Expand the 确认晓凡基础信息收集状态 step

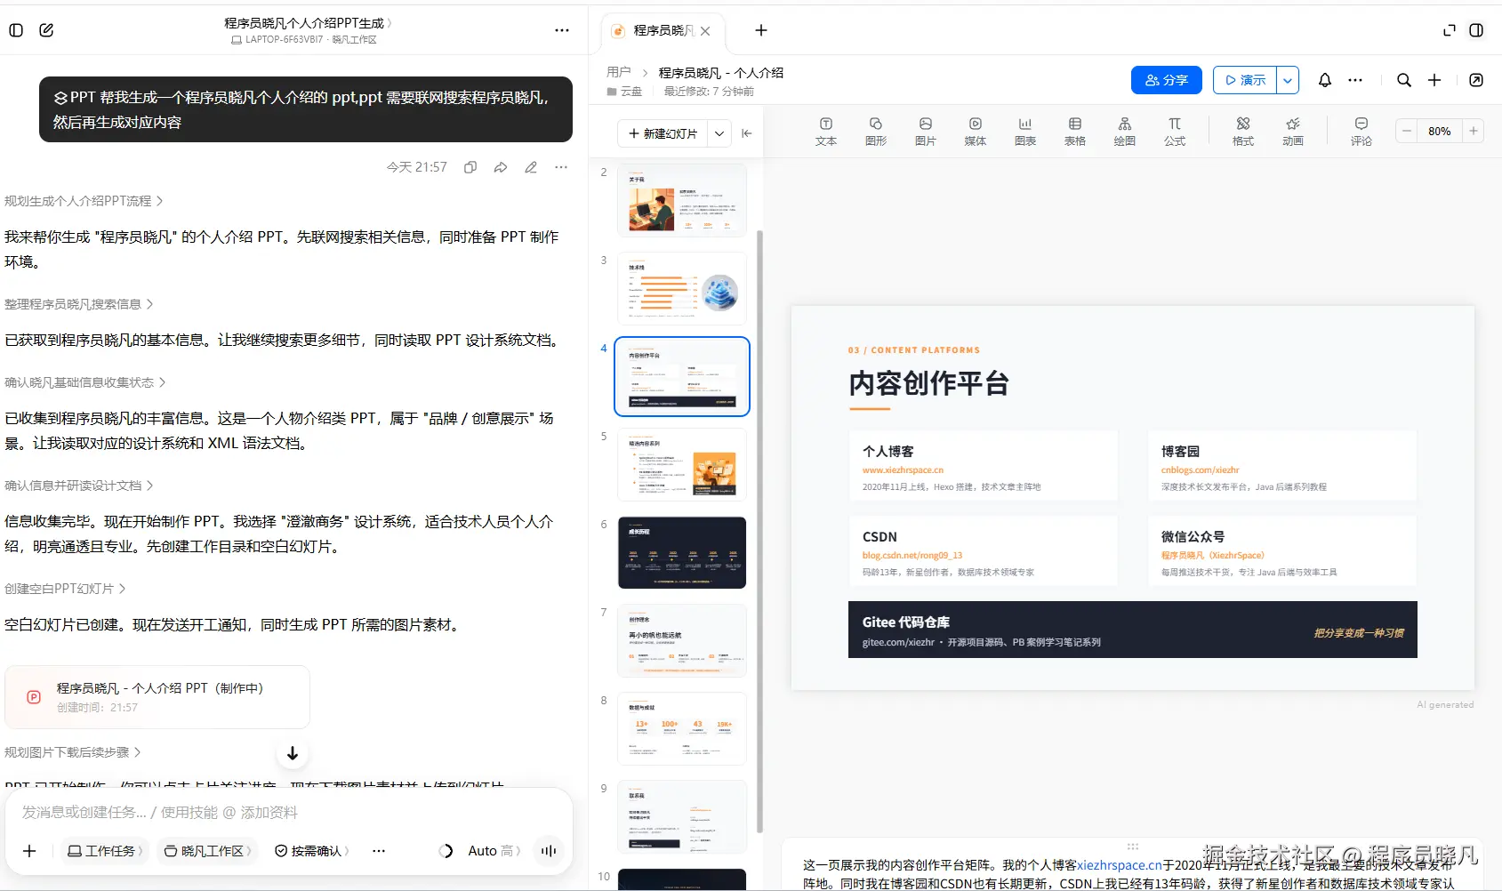[x=84, y=382]
